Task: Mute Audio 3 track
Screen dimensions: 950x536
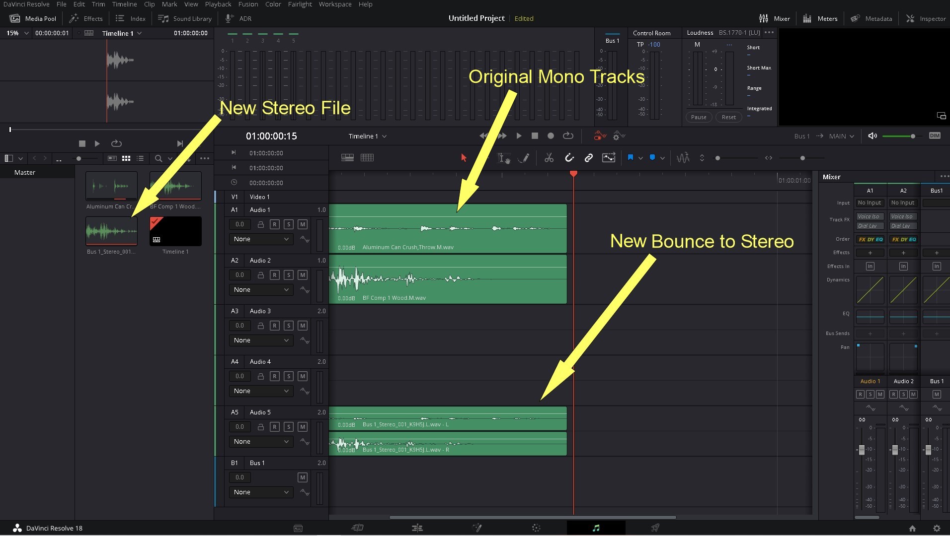Action: [302, 326]
